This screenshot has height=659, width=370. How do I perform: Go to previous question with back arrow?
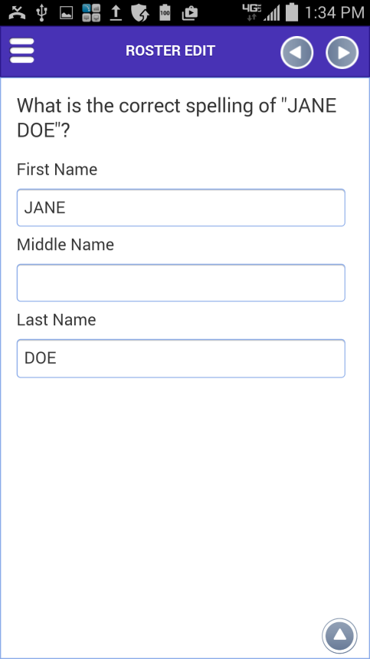(296, 52)
